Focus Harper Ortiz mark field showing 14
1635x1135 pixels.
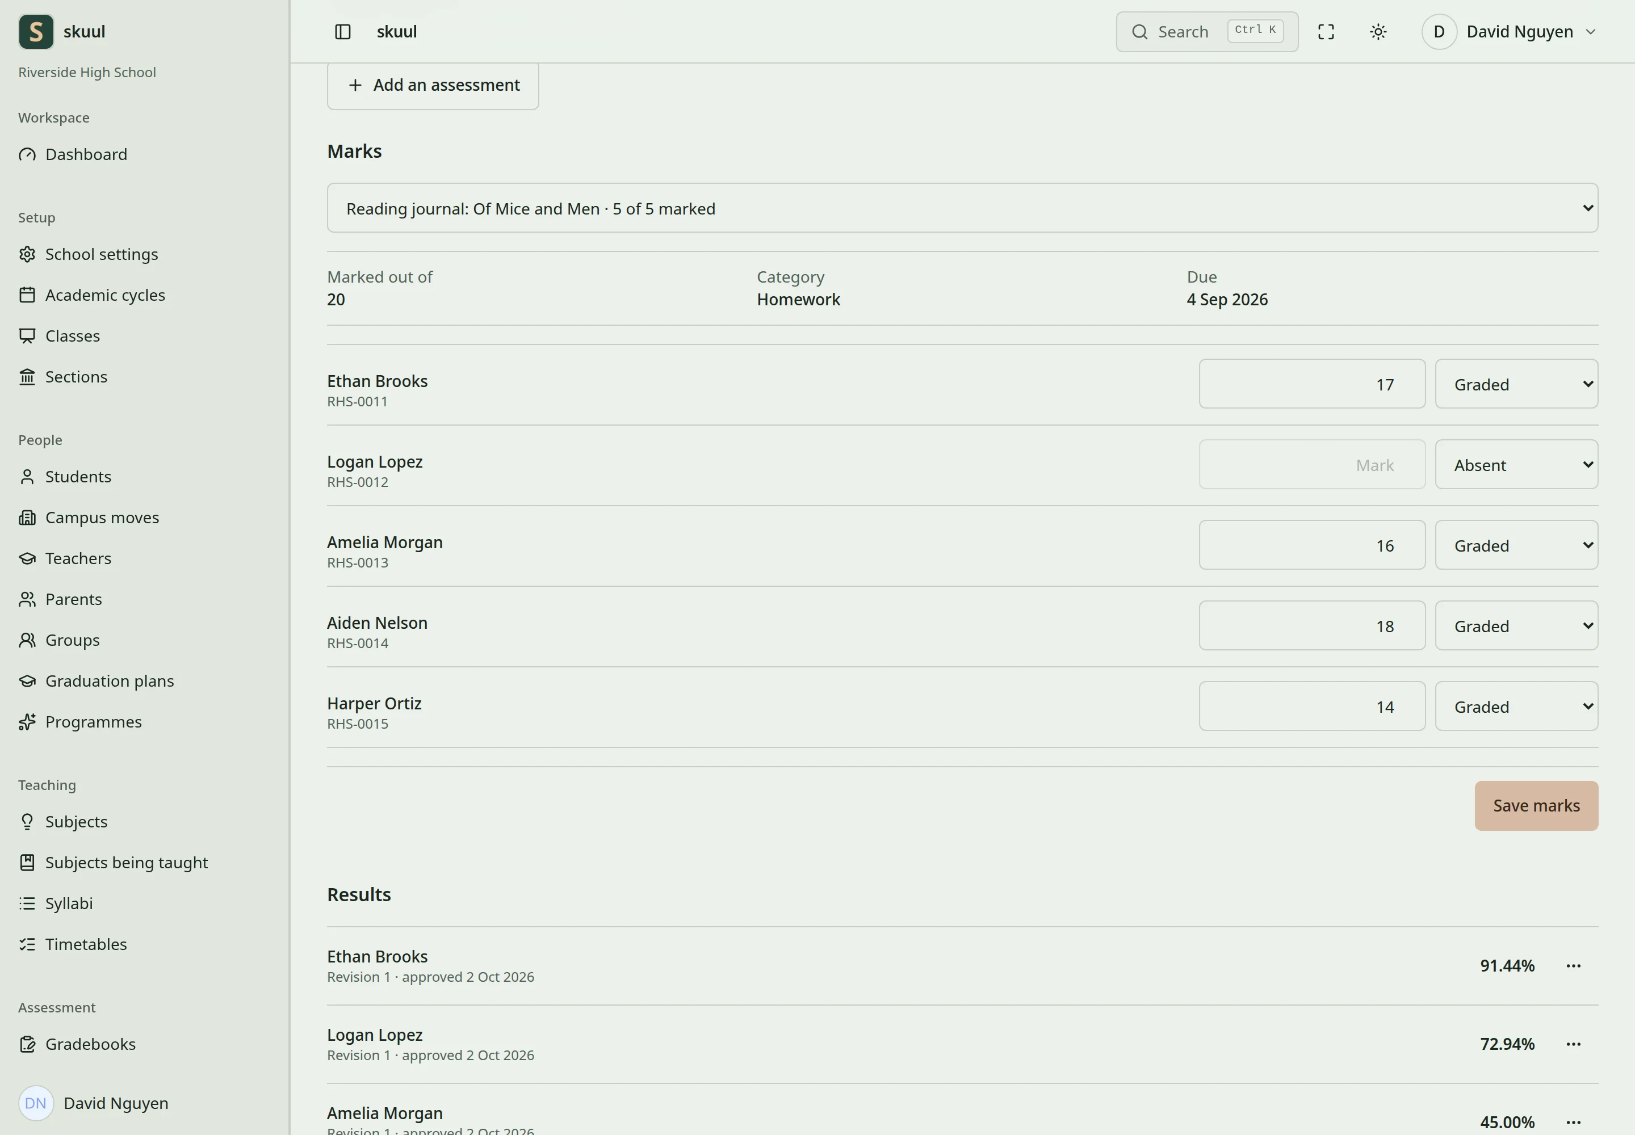pos(1312,706)
